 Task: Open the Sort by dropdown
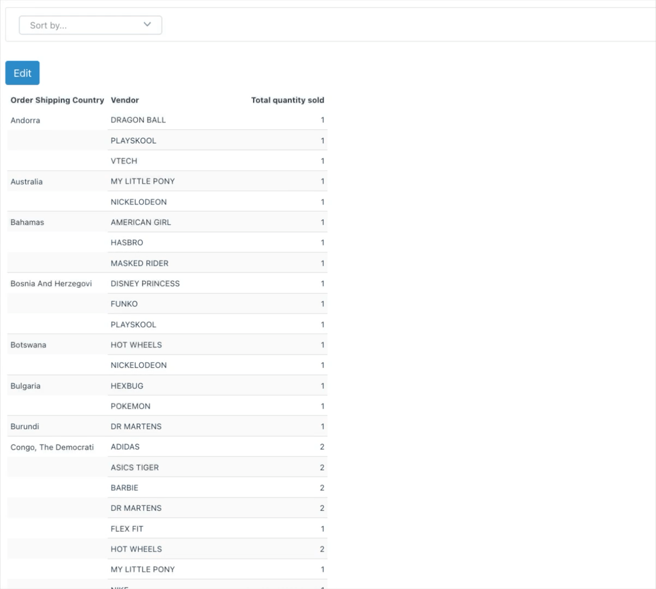click(x=91, y=25)
